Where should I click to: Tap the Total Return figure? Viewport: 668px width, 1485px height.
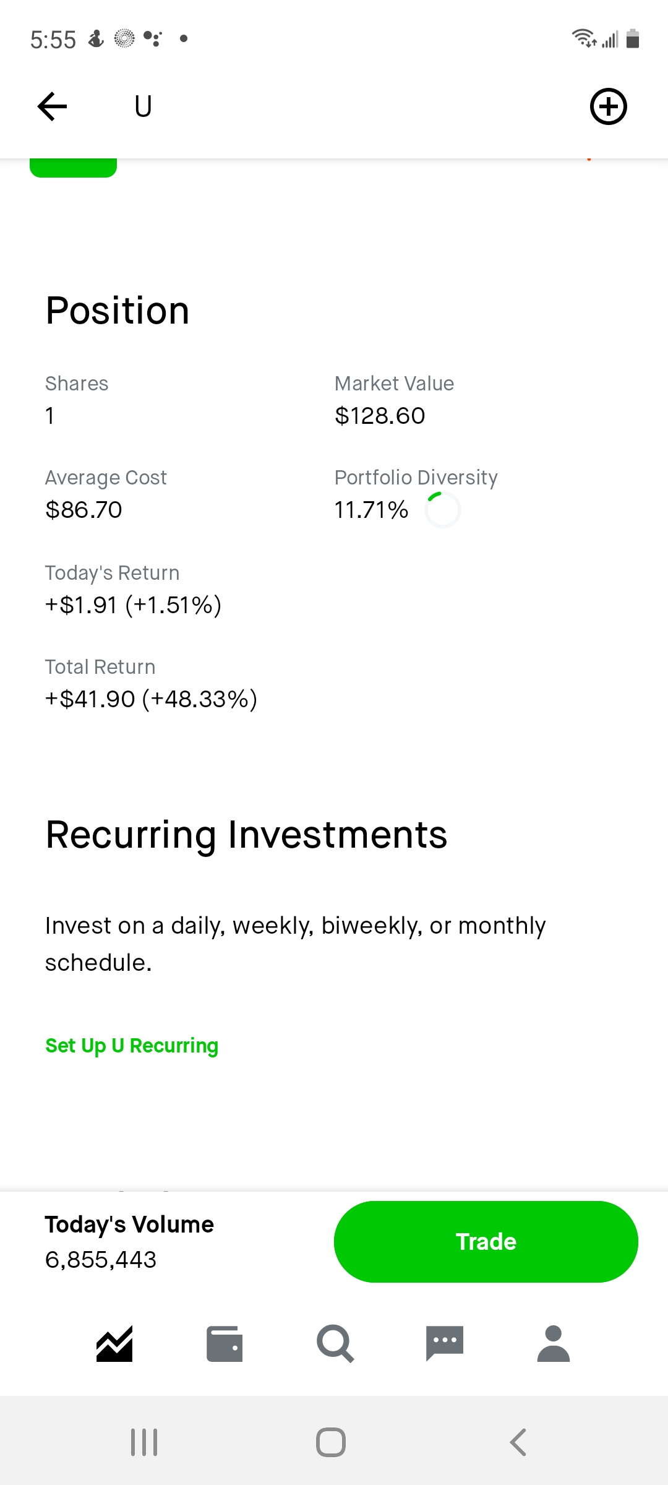[x=151, y=699]
